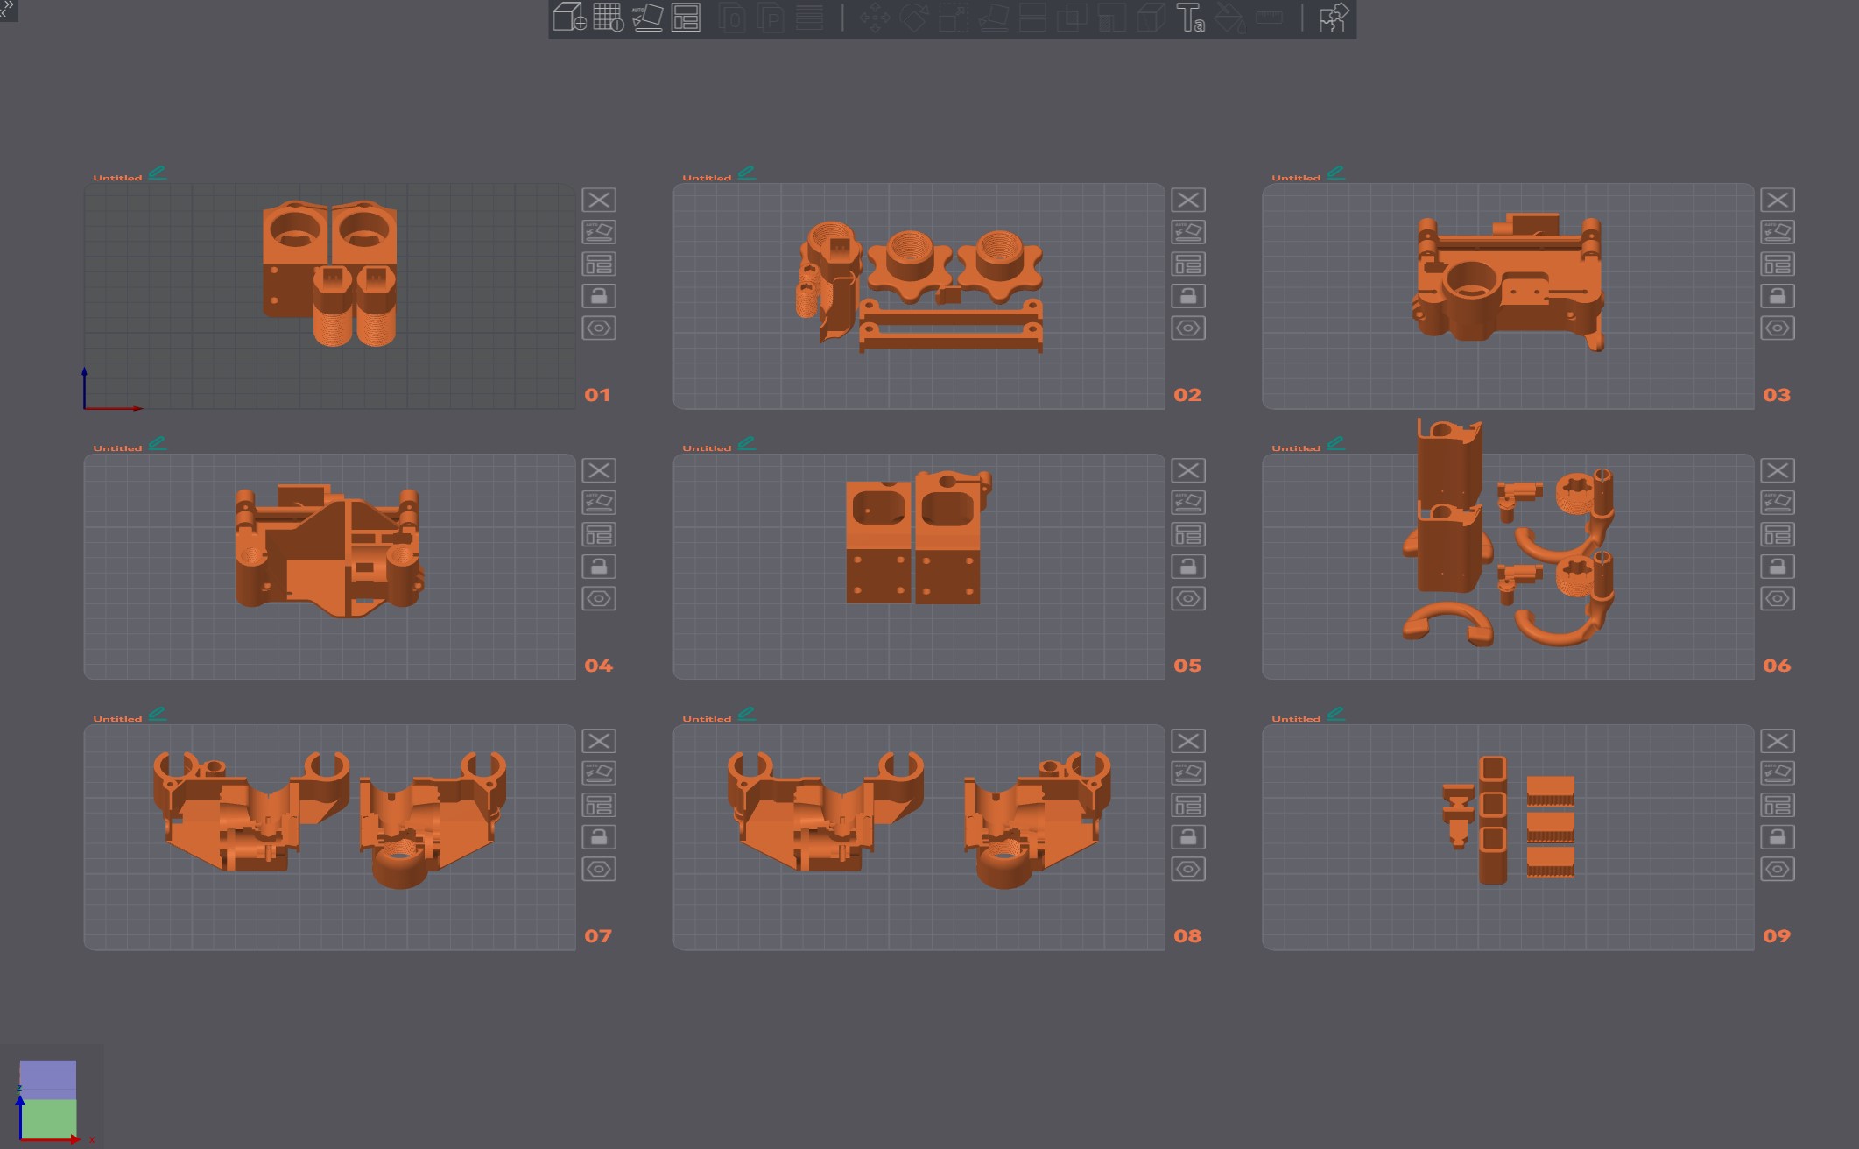
Task: Arrange objects on plate 05
Action: tap(1188, 534)
